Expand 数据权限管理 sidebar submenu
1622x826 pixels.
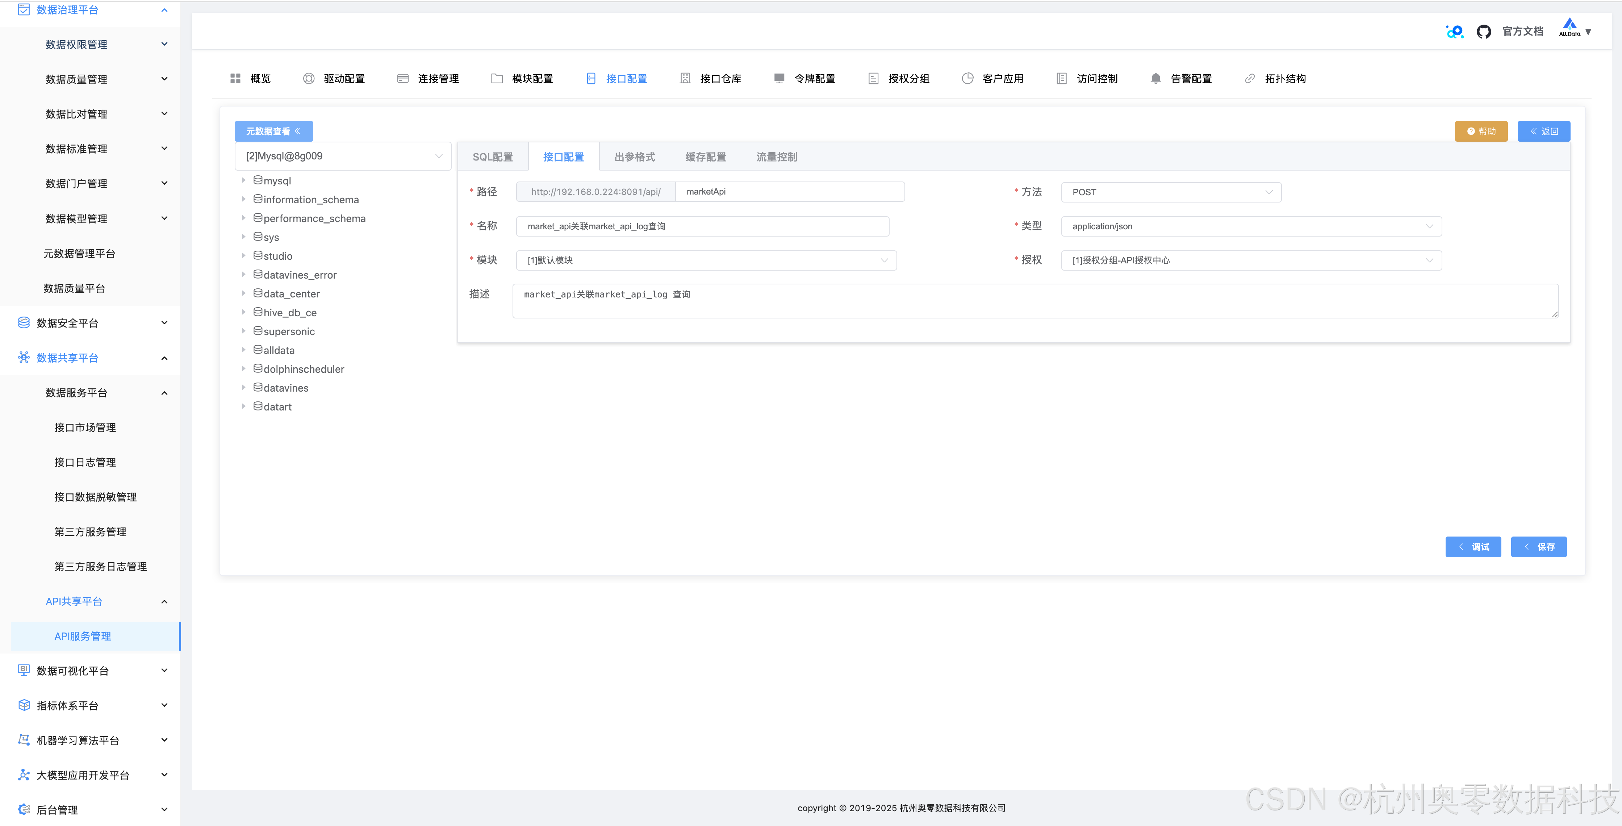pyautogui.click(x=164, y=44)
